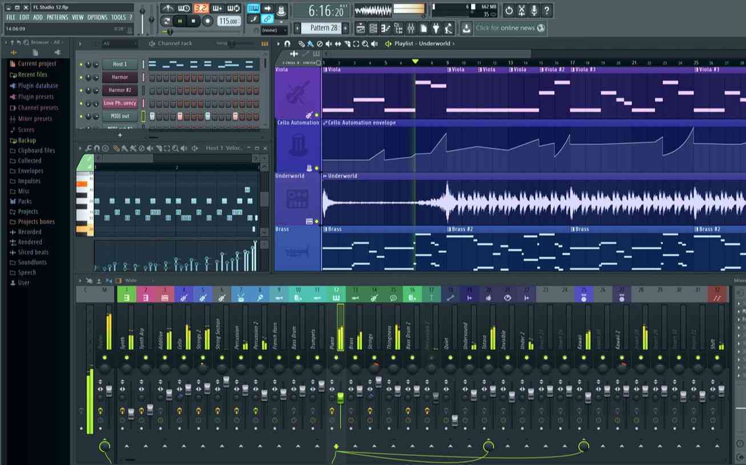746x465 pixels.
Task: Expand the Packs folder in browser
Action: click(21, 201)
